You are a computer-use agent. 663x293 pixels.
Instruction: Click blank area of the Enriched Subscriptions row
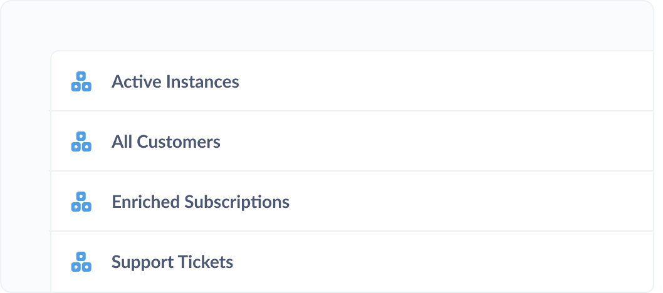(469, 202)
